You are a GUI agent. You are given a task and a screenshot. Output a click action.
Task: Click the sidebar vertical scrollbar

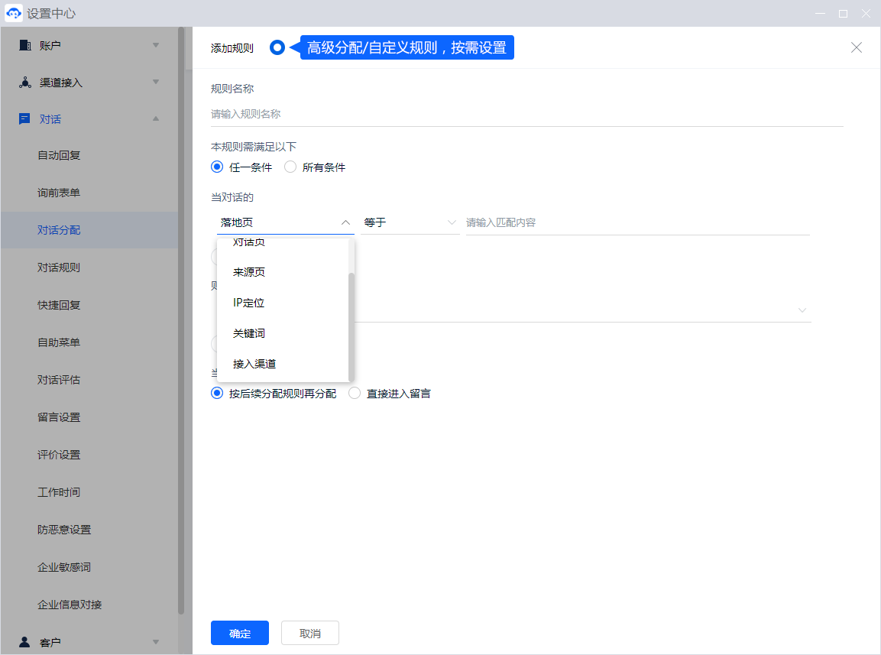click(x=181, y=320)
